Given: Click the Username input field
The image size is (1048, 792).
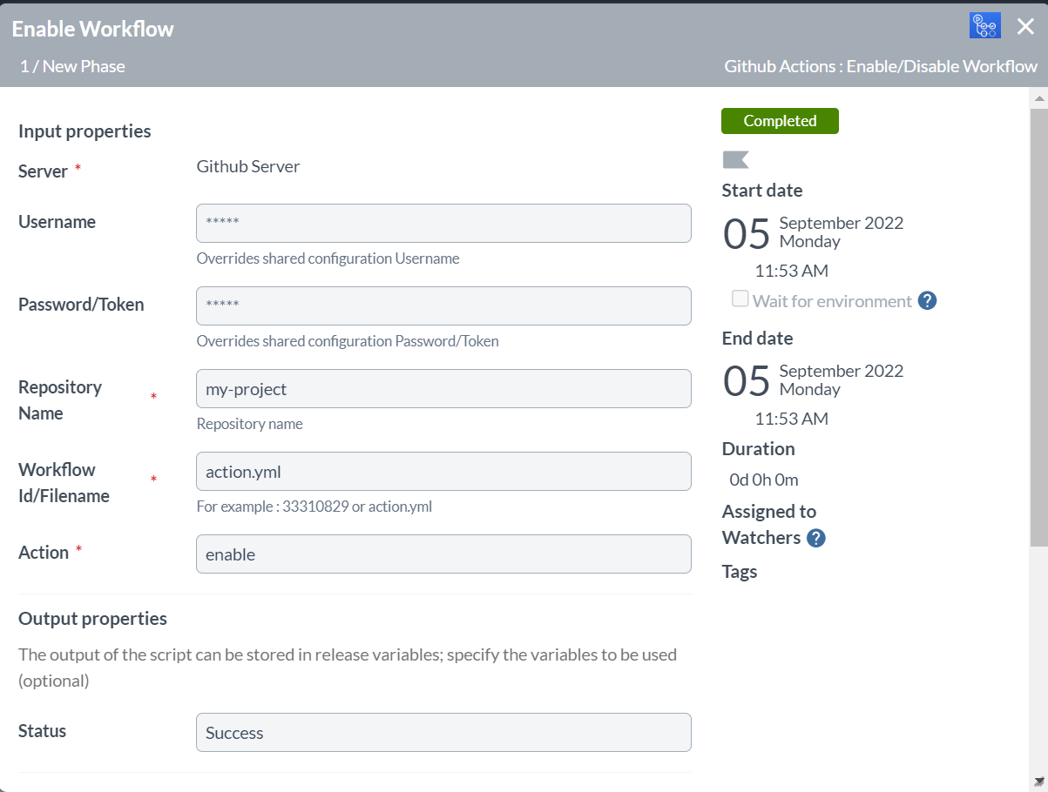Looking at the screenshot, I should (443, 223).
